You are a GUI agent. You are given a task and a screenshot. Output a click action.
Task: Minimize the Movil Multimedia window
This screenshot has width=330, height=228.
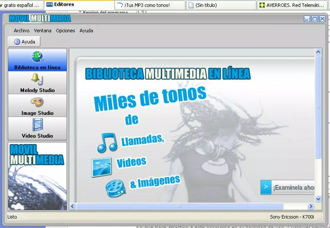coord(307,19)
